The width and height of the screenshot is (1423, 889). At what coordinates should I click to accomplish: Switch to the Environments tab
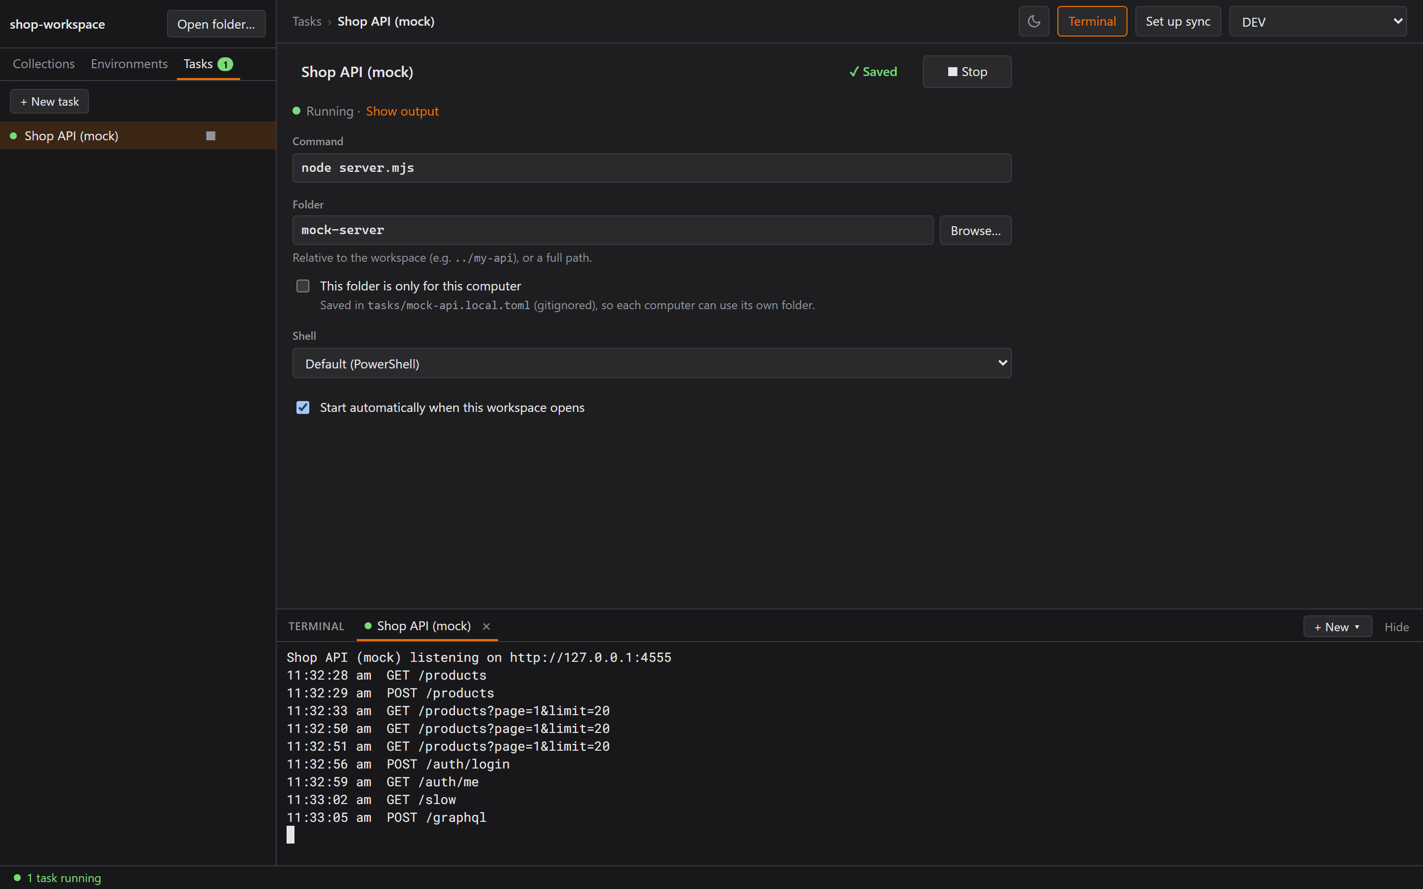coord(129,64)
